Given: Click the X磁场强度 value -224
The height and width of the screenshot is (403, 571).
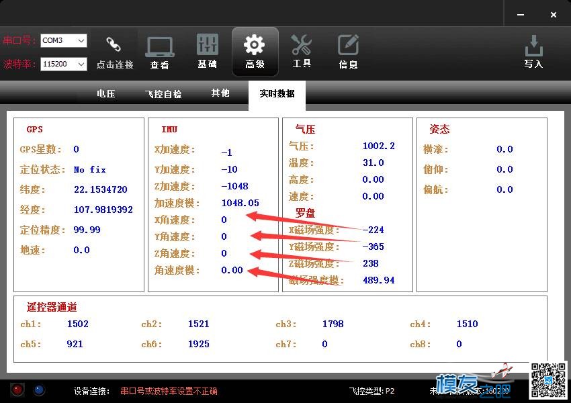Looking at the screenshot, I should [374, 230].
